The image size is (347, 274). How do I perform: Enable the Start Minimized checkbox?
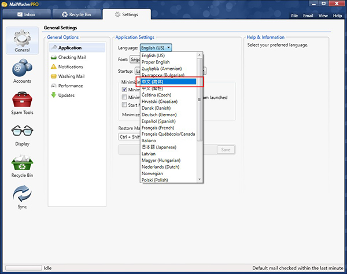pyautogui.click(x=124, y=105)
